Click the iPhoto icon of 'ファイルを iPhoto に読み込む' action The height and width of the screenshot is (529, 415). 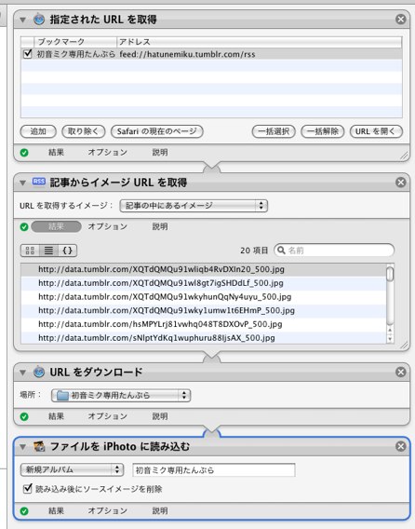tap(39, 447)
